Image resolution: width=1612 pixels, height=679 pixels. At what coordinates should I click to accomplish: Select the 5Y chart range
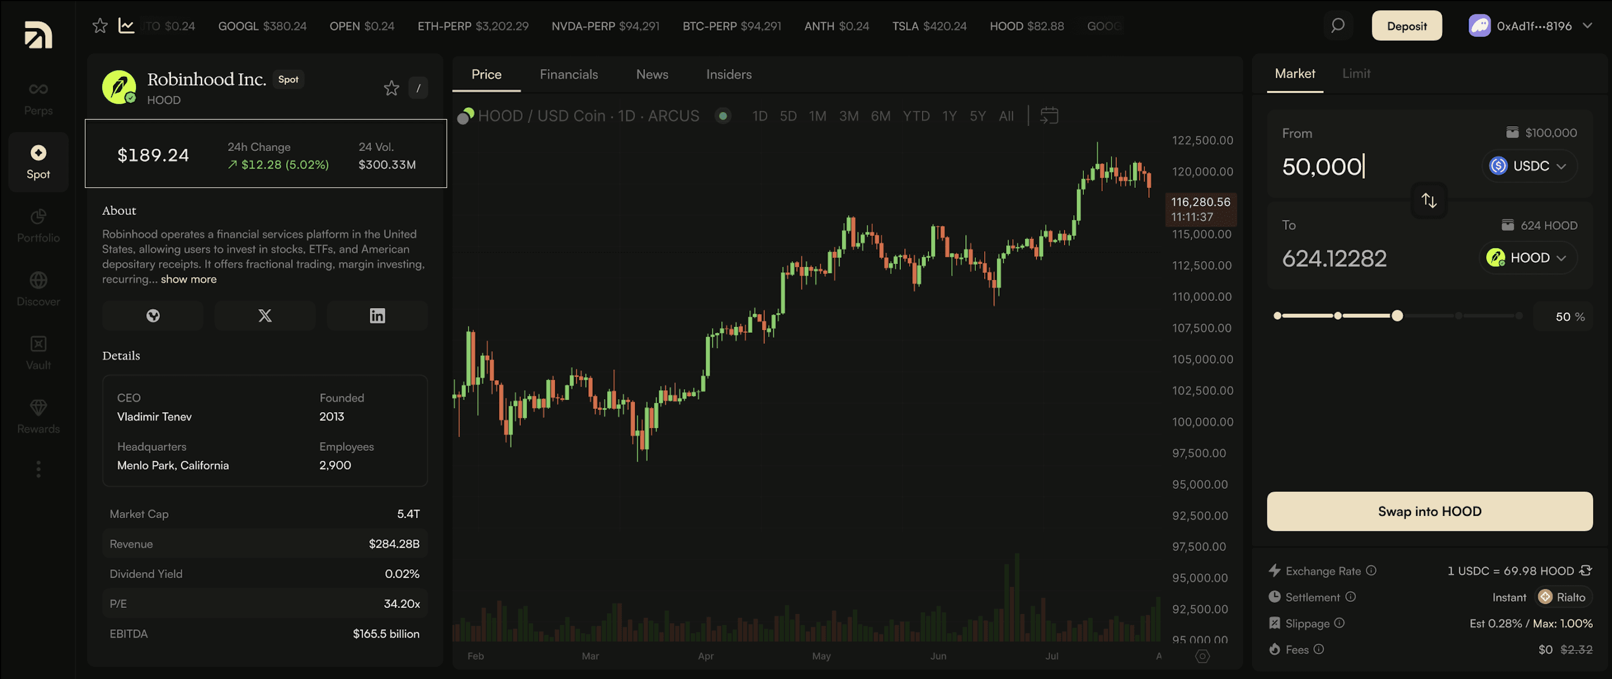(977, 116)
